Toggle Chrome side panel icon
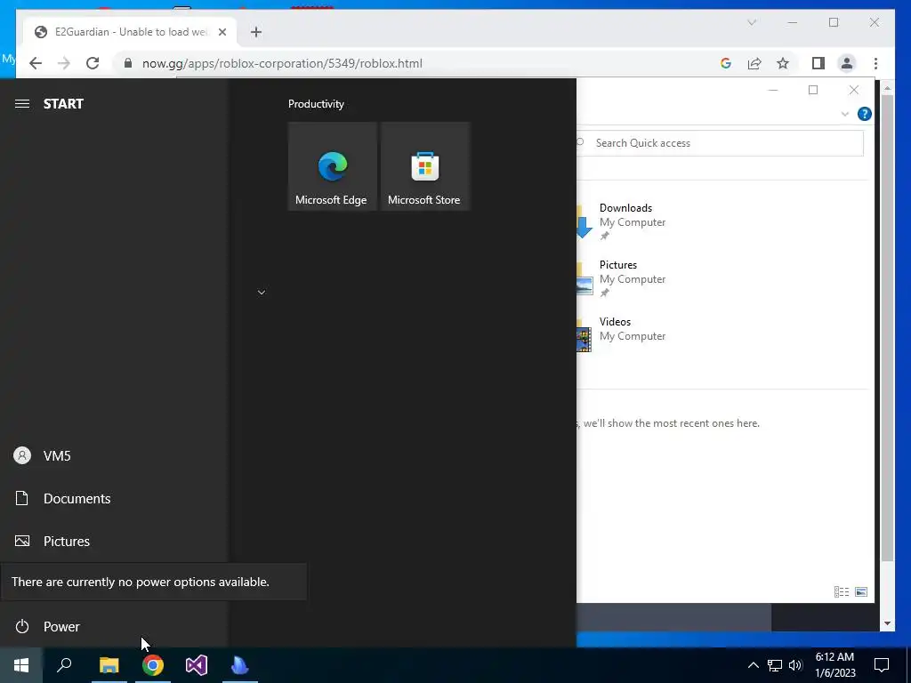 click(x=818, y=63)
